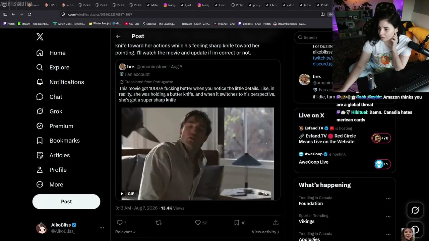
Task: Open quoted author handle @amanimslove
Action: [152, 67]
